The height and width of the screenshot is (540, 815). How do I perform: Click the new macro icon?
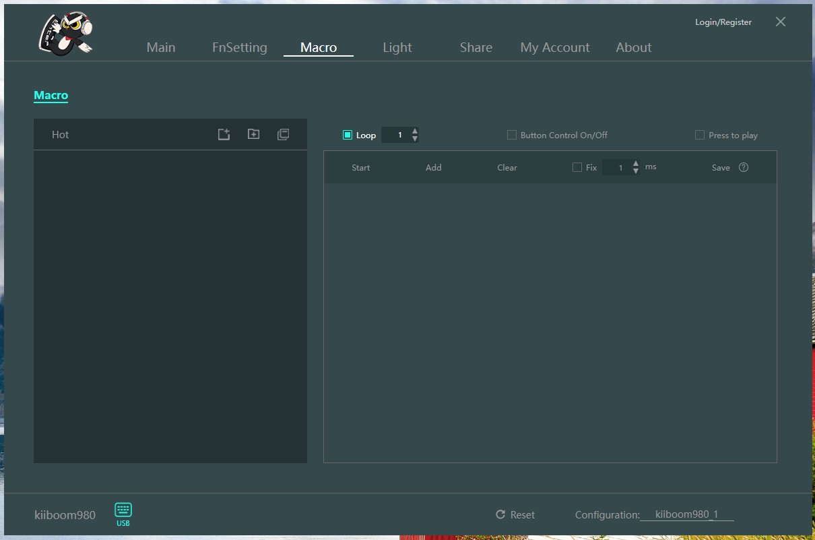tap(224, 134)
